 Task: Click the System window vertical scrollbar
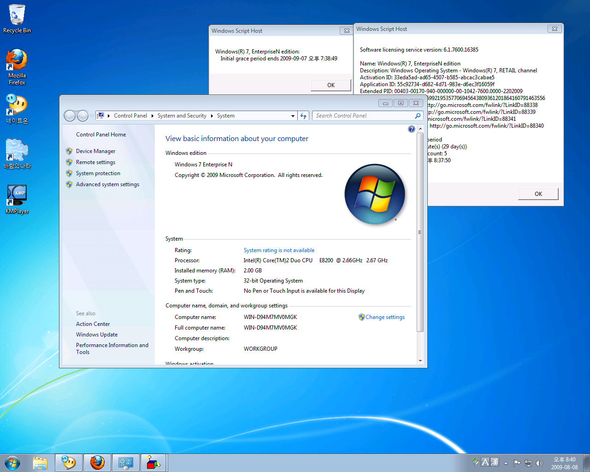[420, 232]
